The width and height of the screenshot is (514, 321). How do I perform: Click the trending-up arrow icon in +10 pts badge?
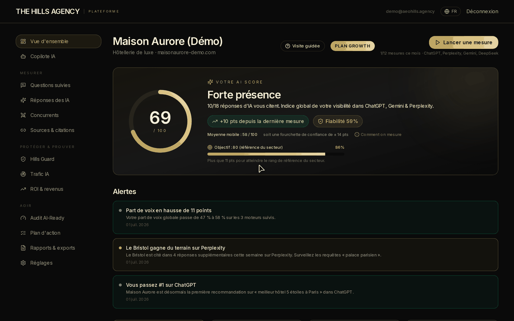[x=215, y=121]
